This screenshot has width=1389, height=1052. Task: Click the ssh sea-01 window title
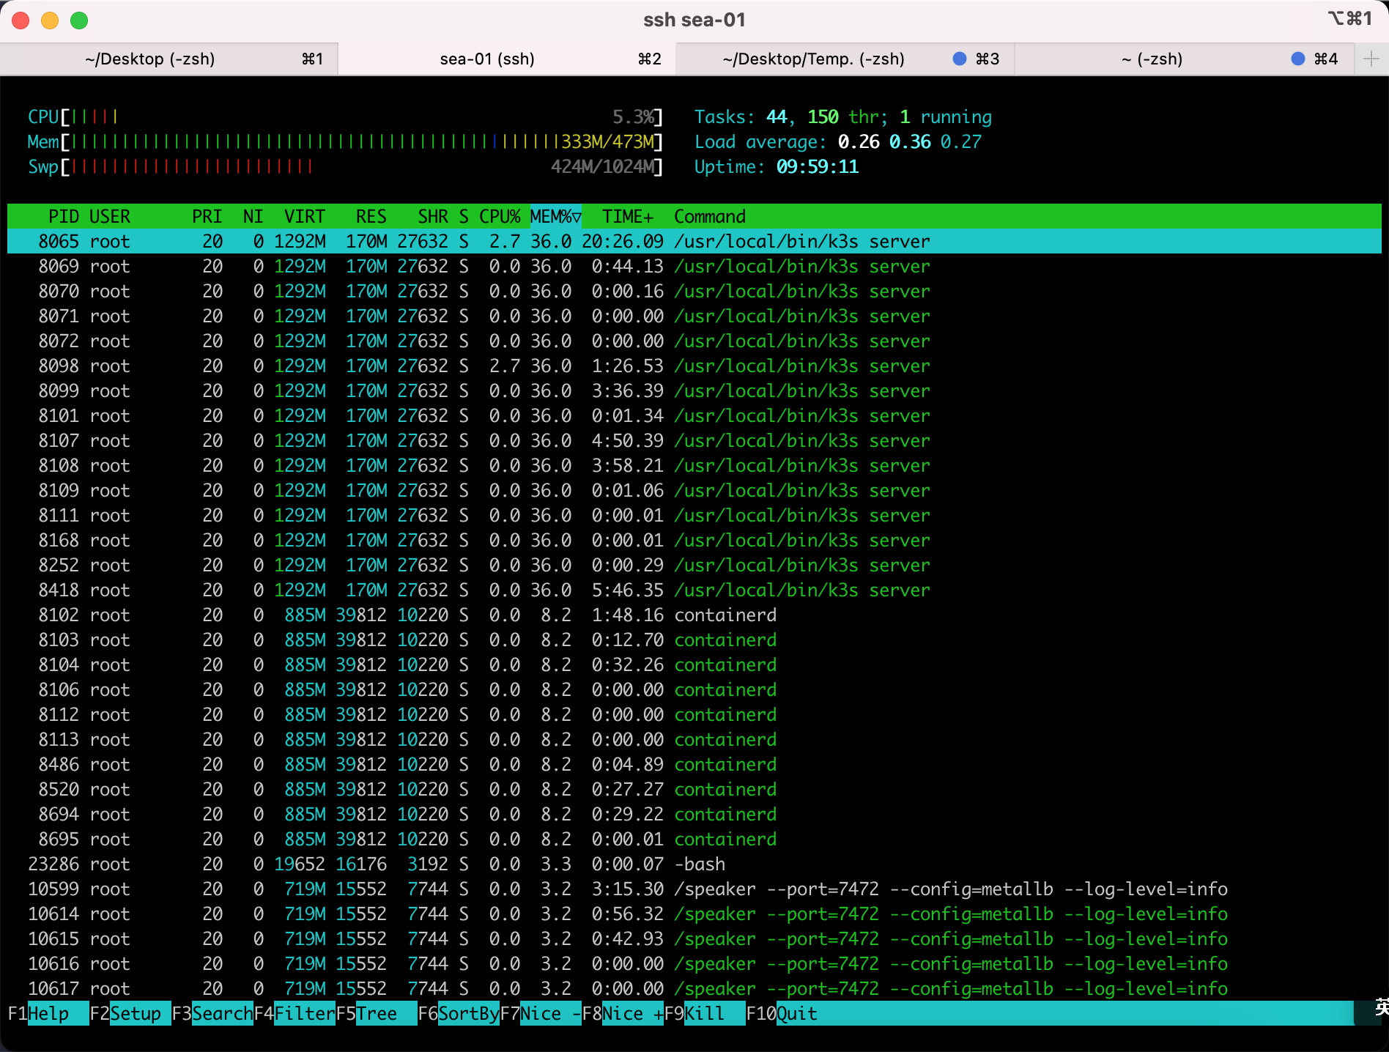[x=694, y=20]
